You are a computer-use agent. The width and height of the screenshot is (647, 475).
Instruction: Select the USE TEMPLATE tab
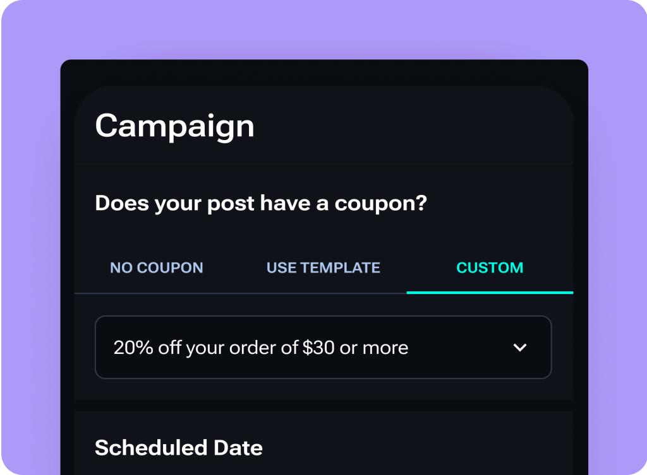pyautogui.click(x=323, y=267)
